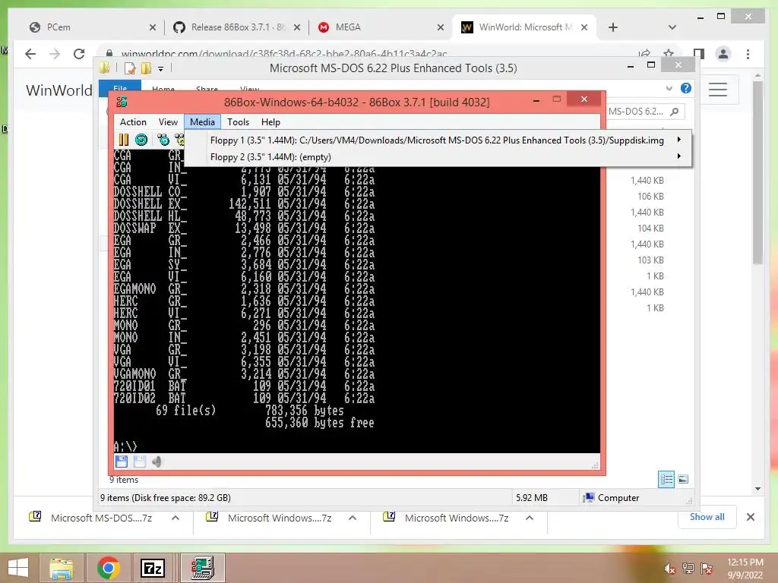Image resolution: width=778 pixels, height=583 pixels.
Task: Pause the 86Box emulation
Action: (124, 140)
